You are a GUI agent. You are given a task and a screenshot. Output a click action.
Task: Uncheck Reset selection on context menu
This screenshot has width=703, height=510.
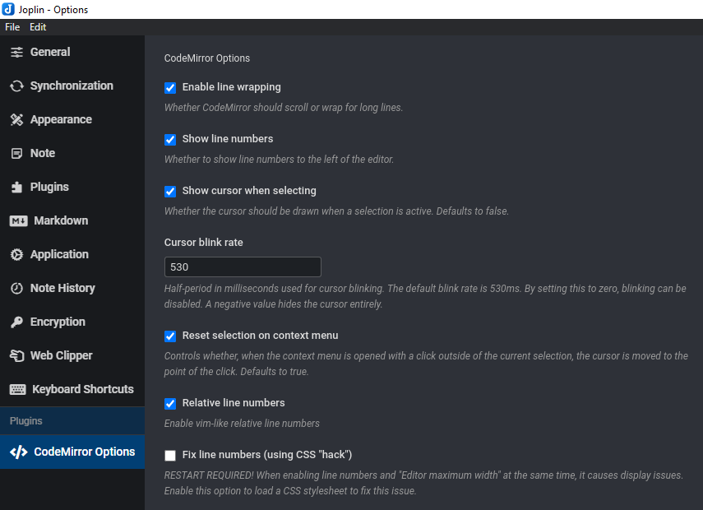coord(170,336)
